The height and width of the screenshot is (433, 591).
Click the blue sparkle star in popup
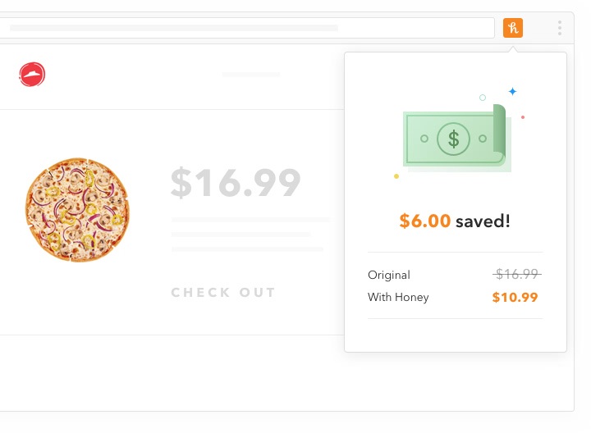point(512,92)
